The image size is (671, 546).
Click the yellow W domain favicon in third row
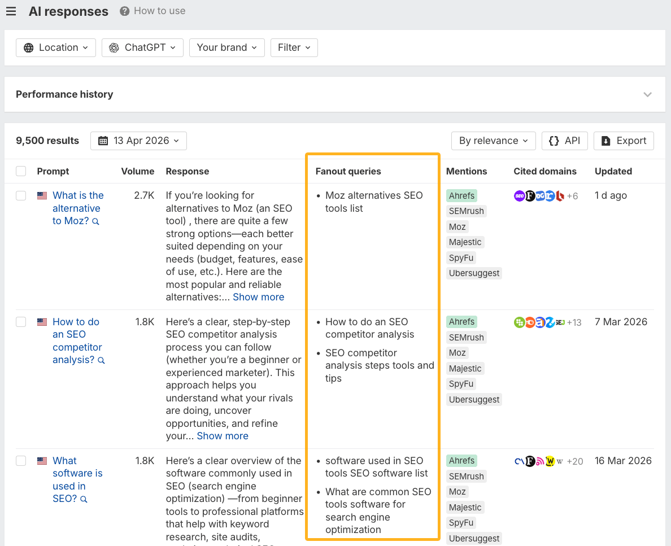pyautogui.click(x=550, y=461)
